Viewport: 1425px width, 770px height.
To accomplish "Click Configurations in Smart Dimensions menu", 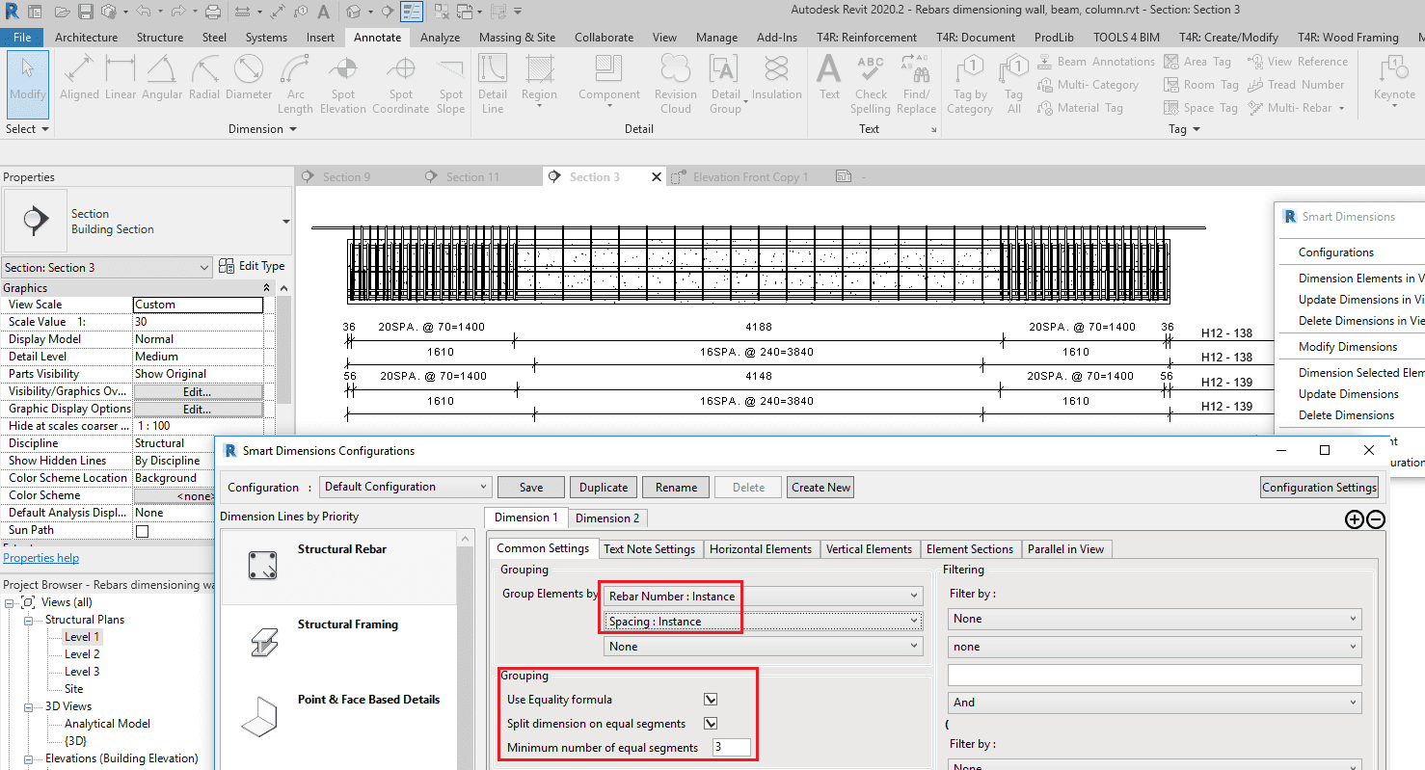I will 1335,252.
